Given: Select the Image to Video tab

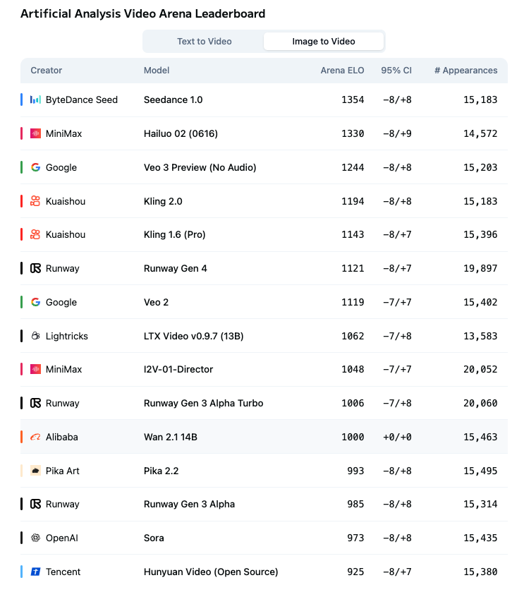Looking at the screenshot, I should click(x=324, y=42).
